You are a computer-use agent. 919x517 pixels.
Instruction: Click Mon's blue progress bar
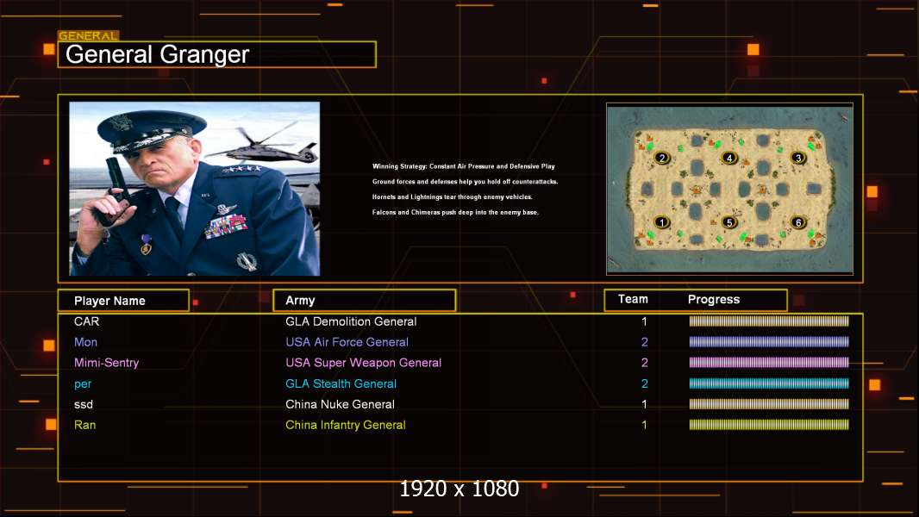[x=769, y=342]
